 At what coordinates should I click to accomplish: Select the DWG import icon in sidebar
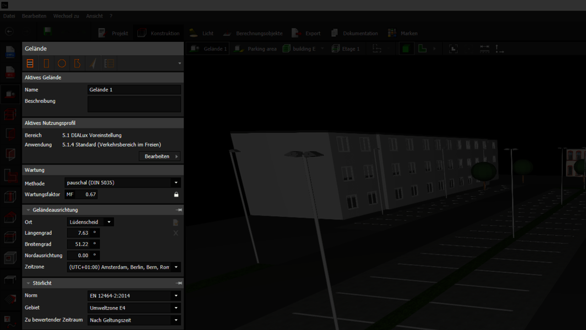click(11, 52)
